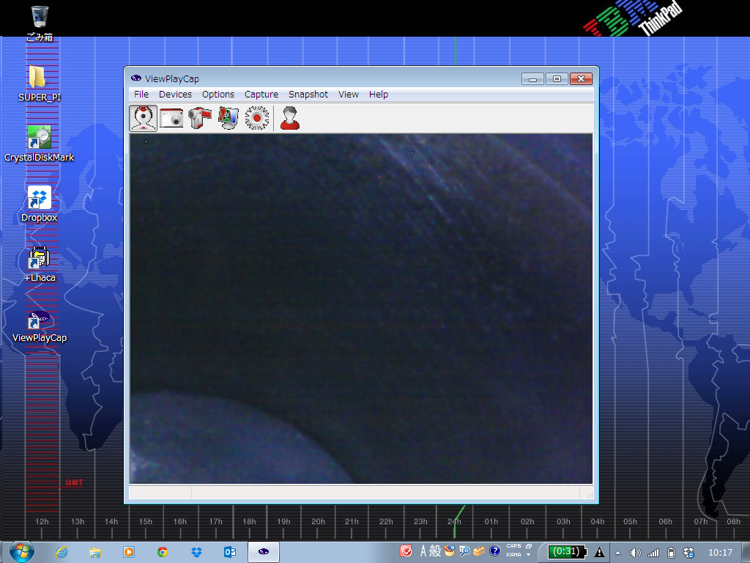Viewport: 750px width, 563px height.
Task: Click the monitor screen capture icon
Action: (x=229, y=118)
